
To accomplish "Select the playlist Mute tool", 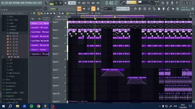I will point(48,13).
